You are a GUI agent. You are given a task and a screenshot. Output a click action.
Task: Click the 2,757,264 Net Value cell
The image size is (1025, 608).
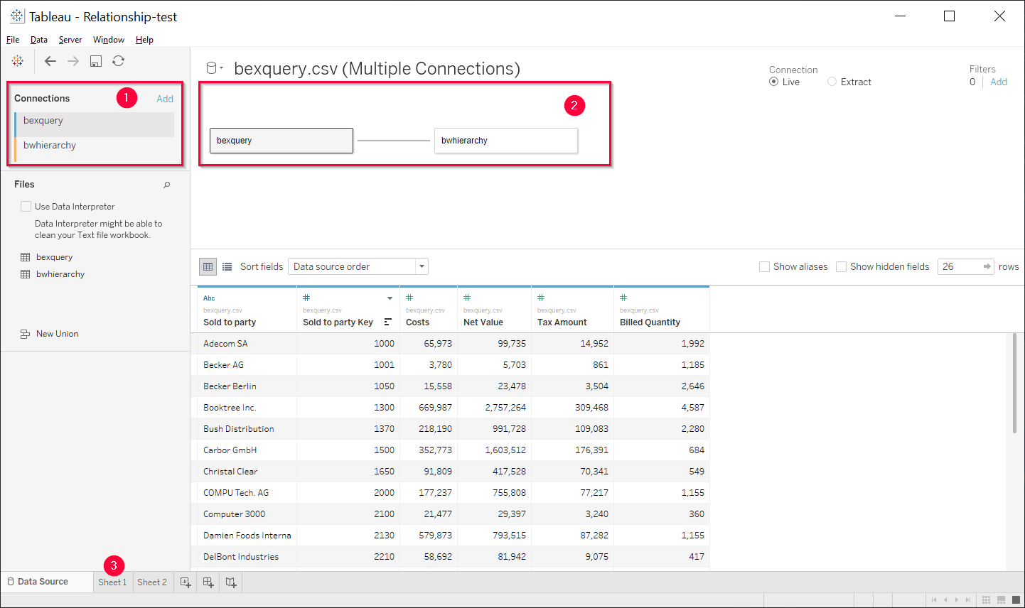point(494,408)
